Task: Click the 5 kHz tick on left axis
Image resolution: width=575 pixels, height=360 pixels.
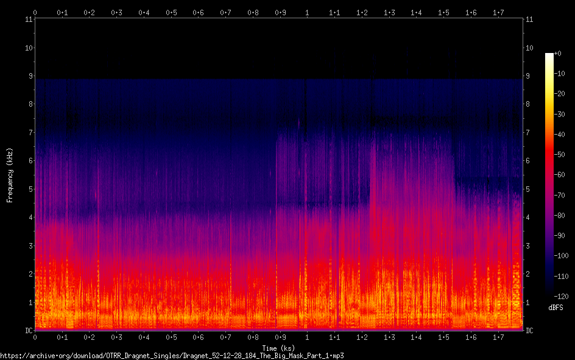Action: (29, 189)
